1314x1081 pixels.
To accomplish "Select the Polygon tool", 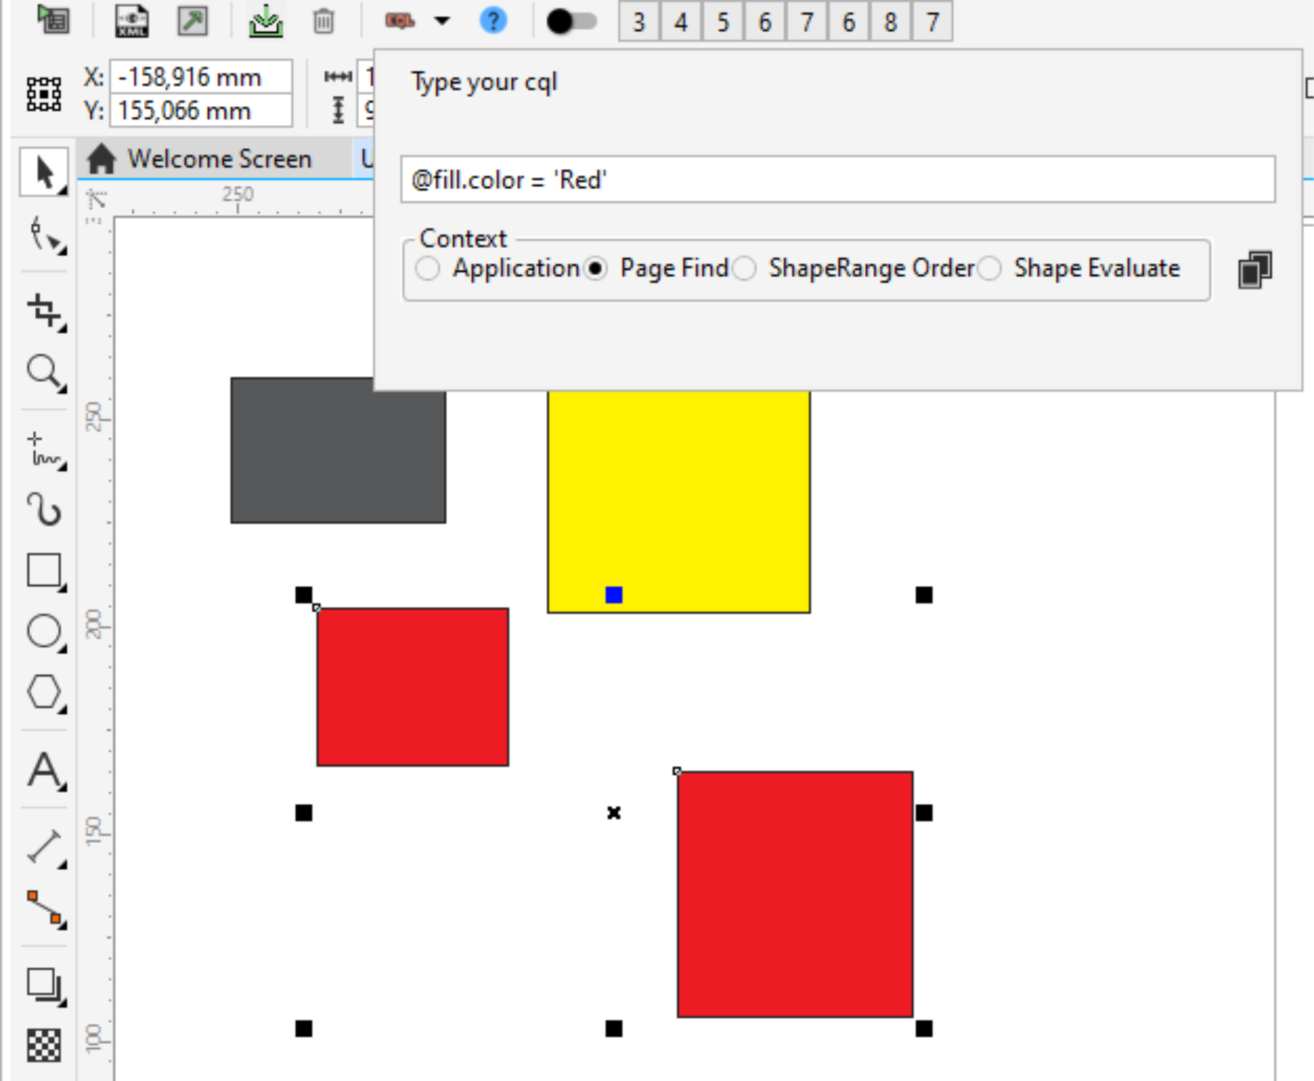I will [44, 692].
